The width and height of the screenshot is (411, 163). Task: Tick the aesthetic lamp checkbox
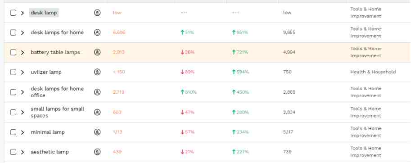click(13, 152)
